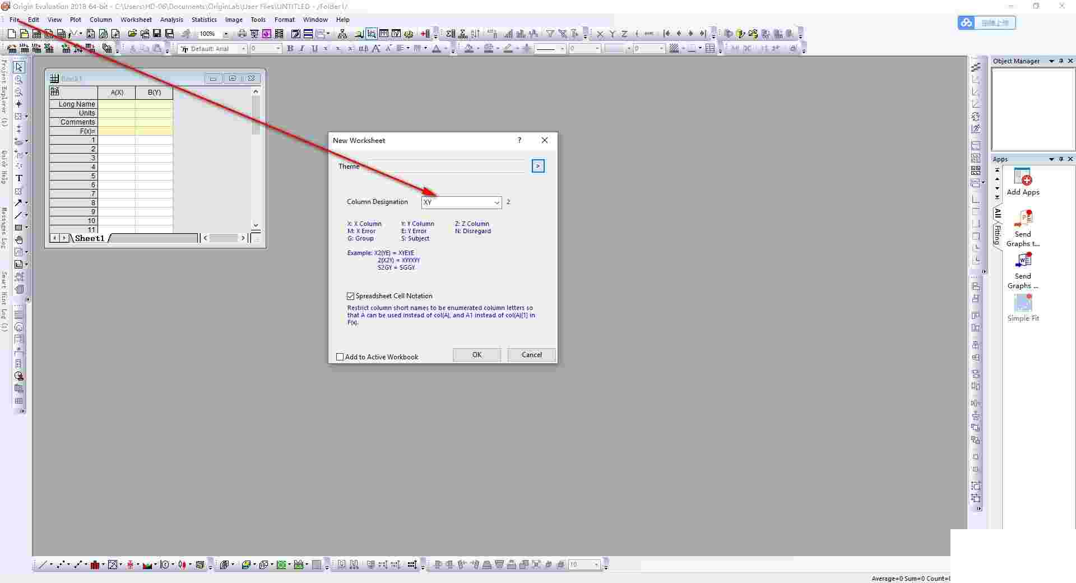Click the New Folder toolbar icon
The image size is (1076, 583).
(x=24, y=34)
